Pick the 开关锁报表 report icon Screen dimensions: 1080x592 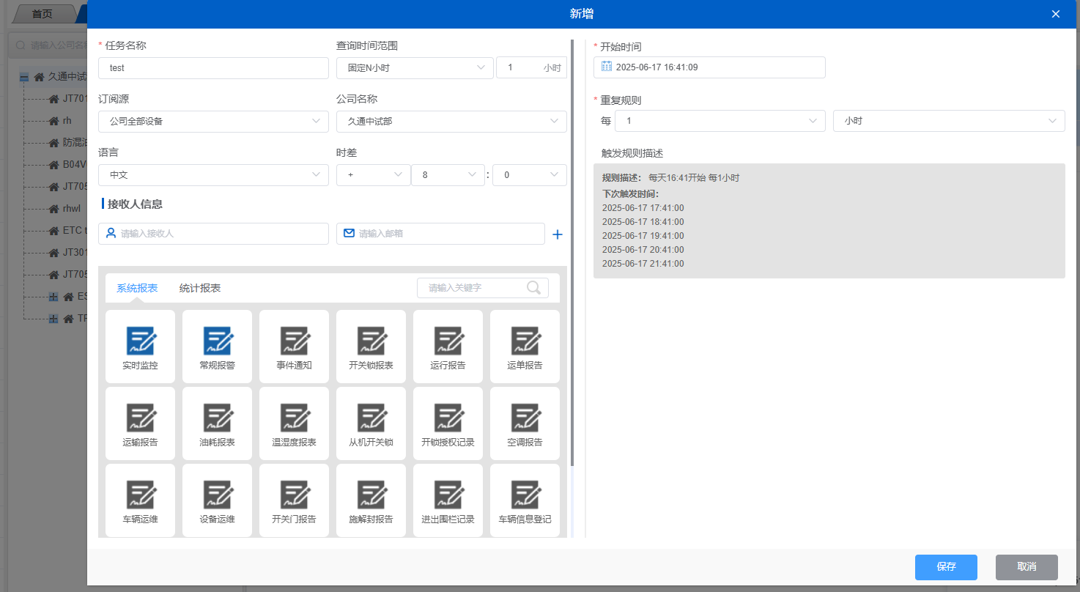coord(371,341)
